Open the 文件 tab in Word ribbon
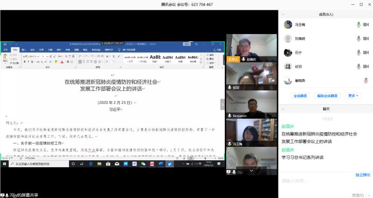The image size is (373, 198). pyautogui.click(x=6, y=49)
